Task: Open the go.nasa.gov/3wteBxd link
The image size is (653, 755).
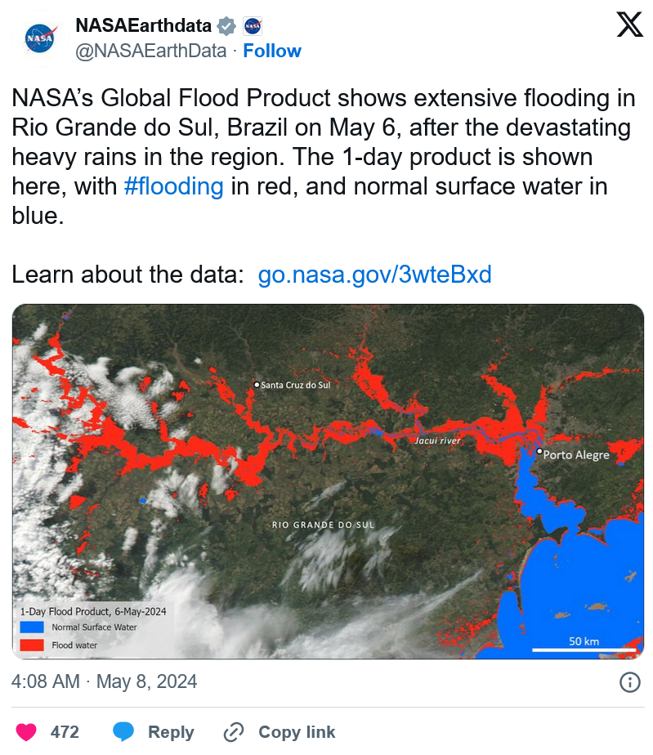Action: click(374, 275)
